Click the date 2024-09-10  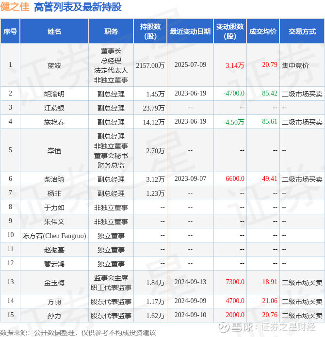(190, 315)
